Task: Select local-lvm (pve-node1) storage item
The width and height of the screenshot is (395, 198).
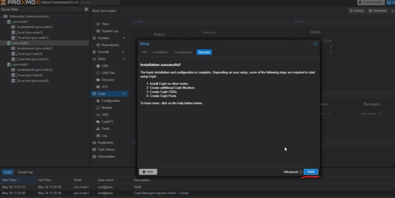Action: [x=33, y=38]
